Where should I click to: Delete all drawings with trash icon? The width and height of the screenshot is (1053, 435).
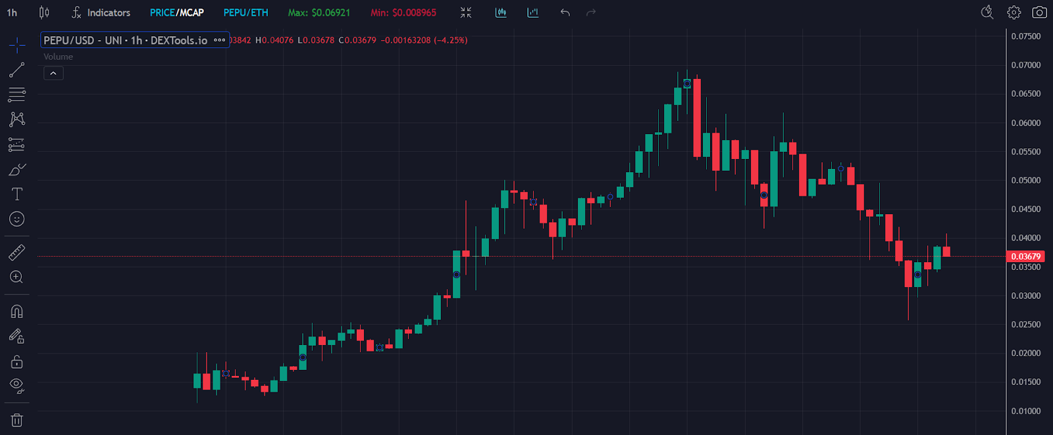(x=17, y=420)
